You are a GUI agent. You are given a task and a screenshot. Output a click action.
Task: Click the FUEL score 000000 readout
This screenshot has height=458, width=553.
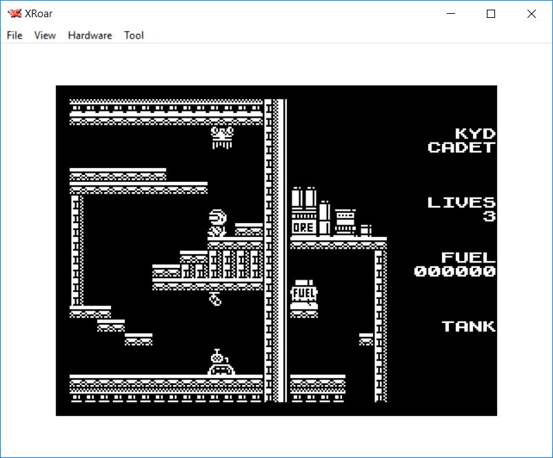(455, 264)
